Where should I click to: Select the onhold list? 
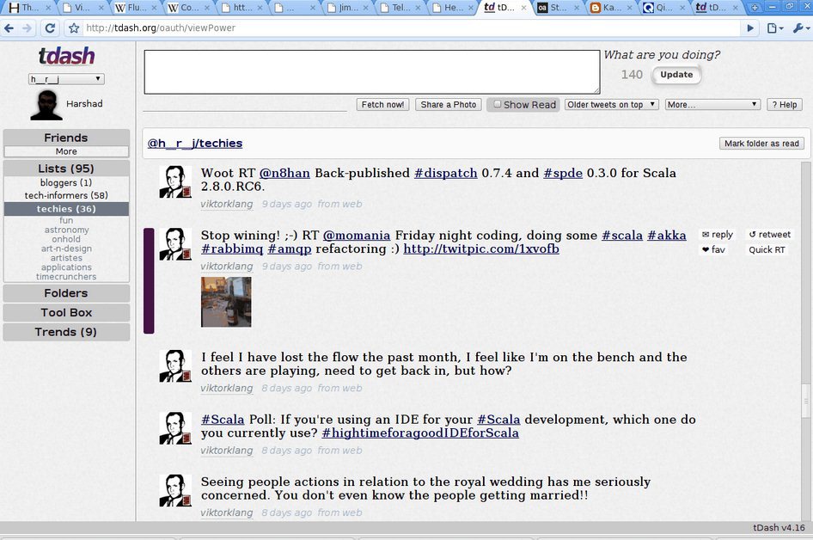(66, 239)
